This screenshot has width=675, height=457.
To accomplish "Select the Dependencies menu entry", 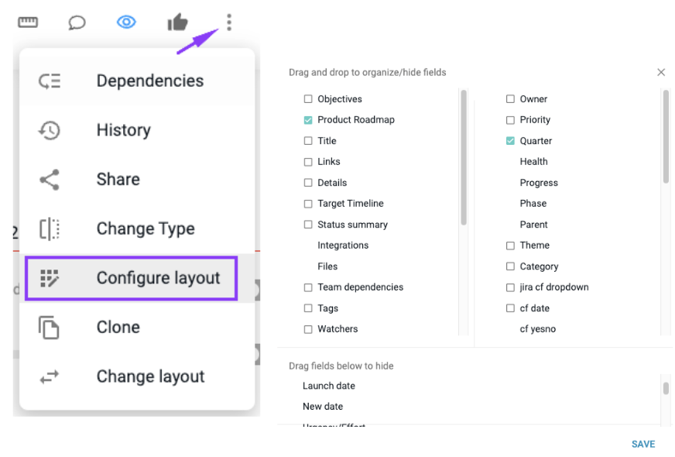I will pos(137,81).
